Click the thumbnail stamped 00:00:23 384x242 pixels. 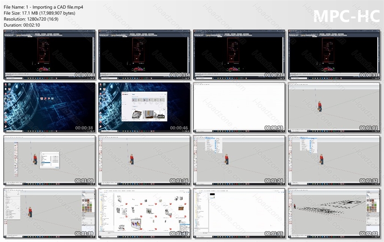click(x=239, y=54)
